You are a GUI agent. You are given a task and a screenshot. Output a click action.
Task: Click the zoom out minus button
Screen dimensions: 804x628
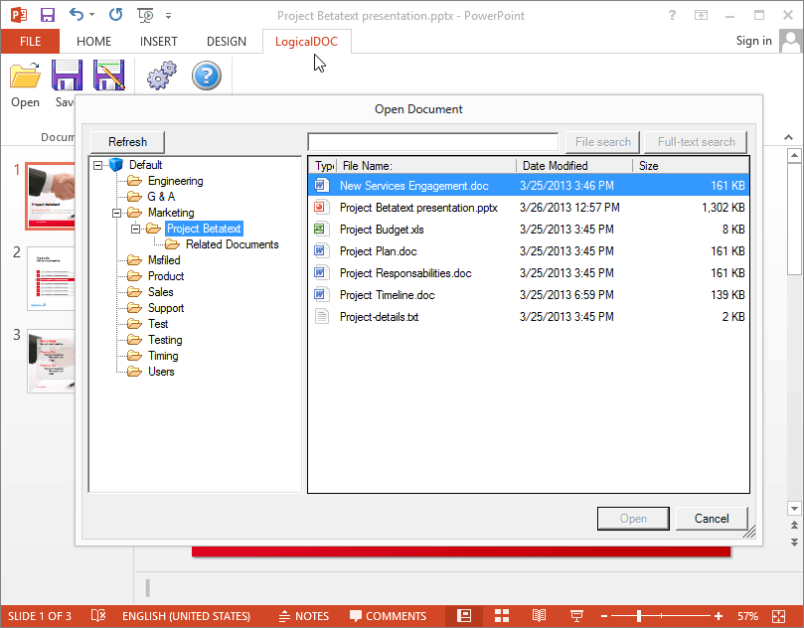pos(604,616)
